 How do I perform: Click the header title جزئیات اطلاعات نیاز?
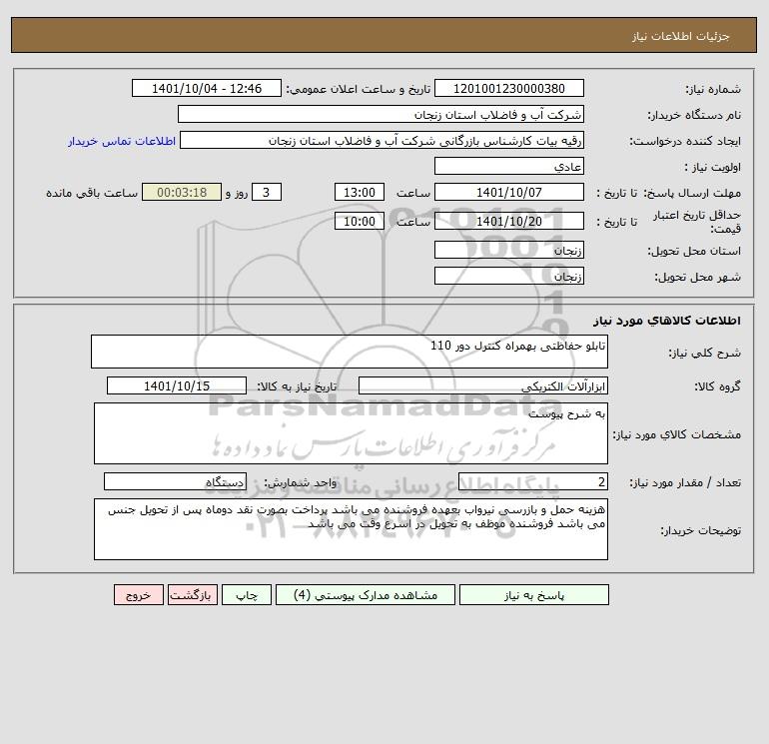(681, 36)
